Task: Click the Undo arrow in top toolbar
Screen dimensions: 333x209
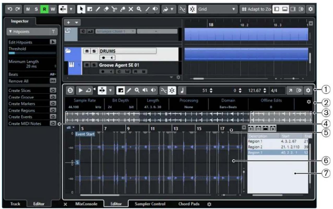Action: click(x=10, y=9)
